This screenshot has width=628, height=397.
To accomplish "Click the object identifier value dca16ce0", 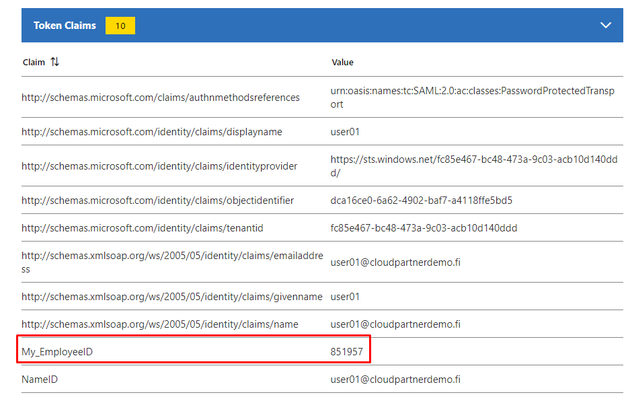I will click(422, 201).
